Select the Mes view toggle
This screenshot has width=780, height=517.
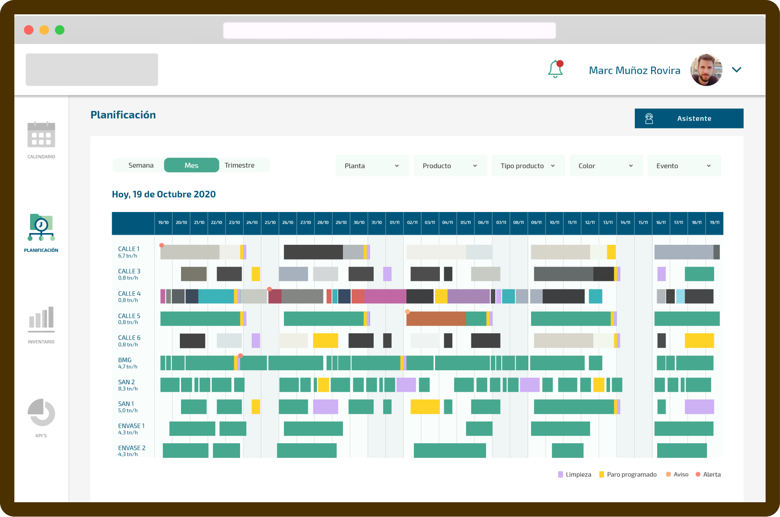click(191, 165)
